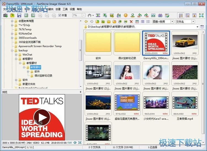The image size is (207, 151).
Task: Open the 工具 menu
Action: 65,9
